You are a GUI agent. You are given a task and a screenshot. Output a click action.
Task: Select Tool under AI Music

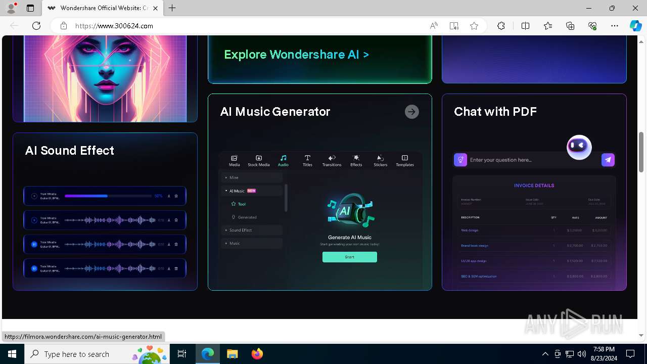(x=242, y=204)
